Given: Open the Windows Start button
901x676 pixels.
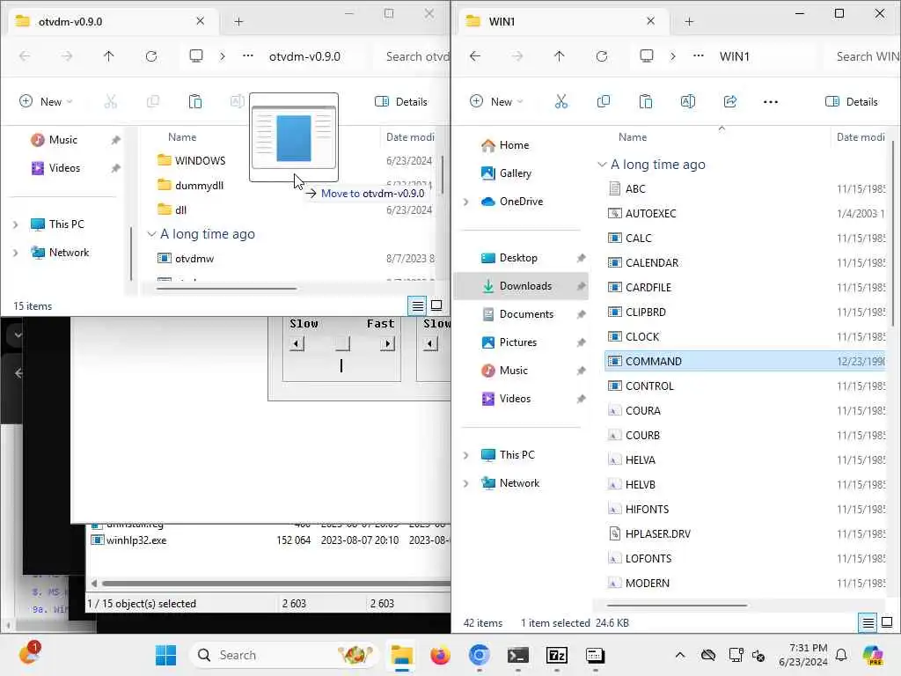Looking at the screenshot, I should (x=166, y=655).
